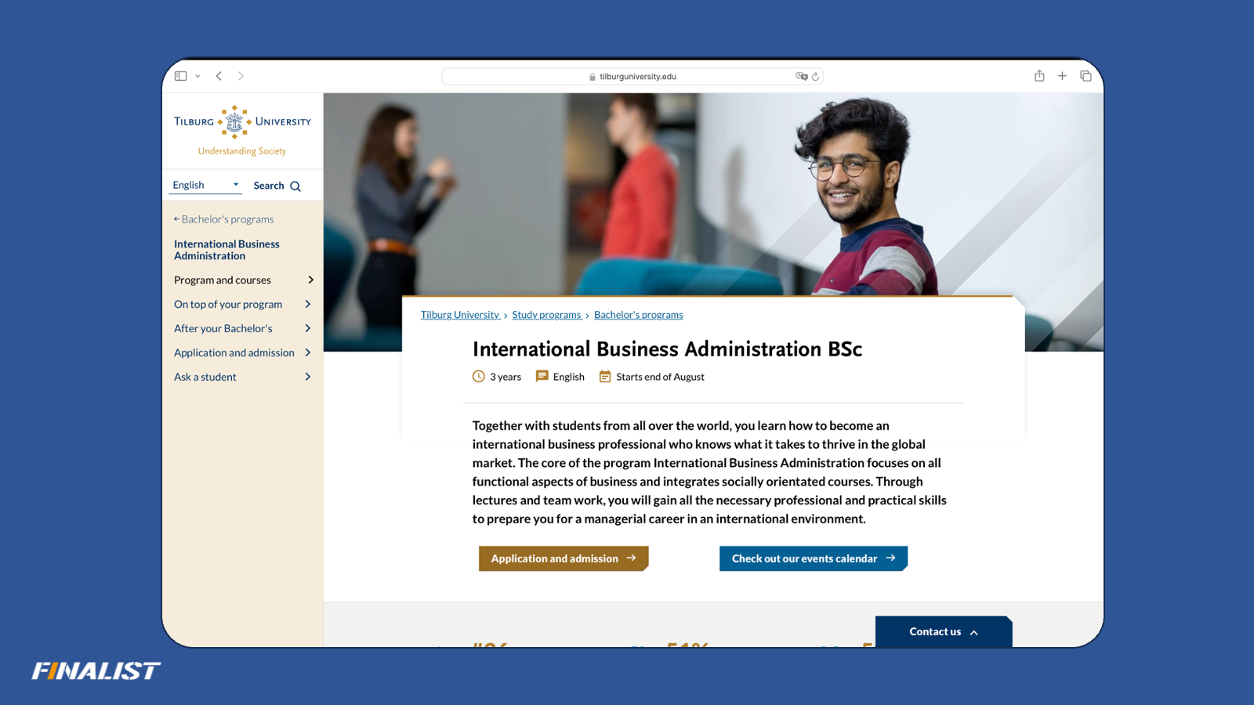Click the Safari sidebar toggle icon
The image size is (1254, 705).
point(181,76)
